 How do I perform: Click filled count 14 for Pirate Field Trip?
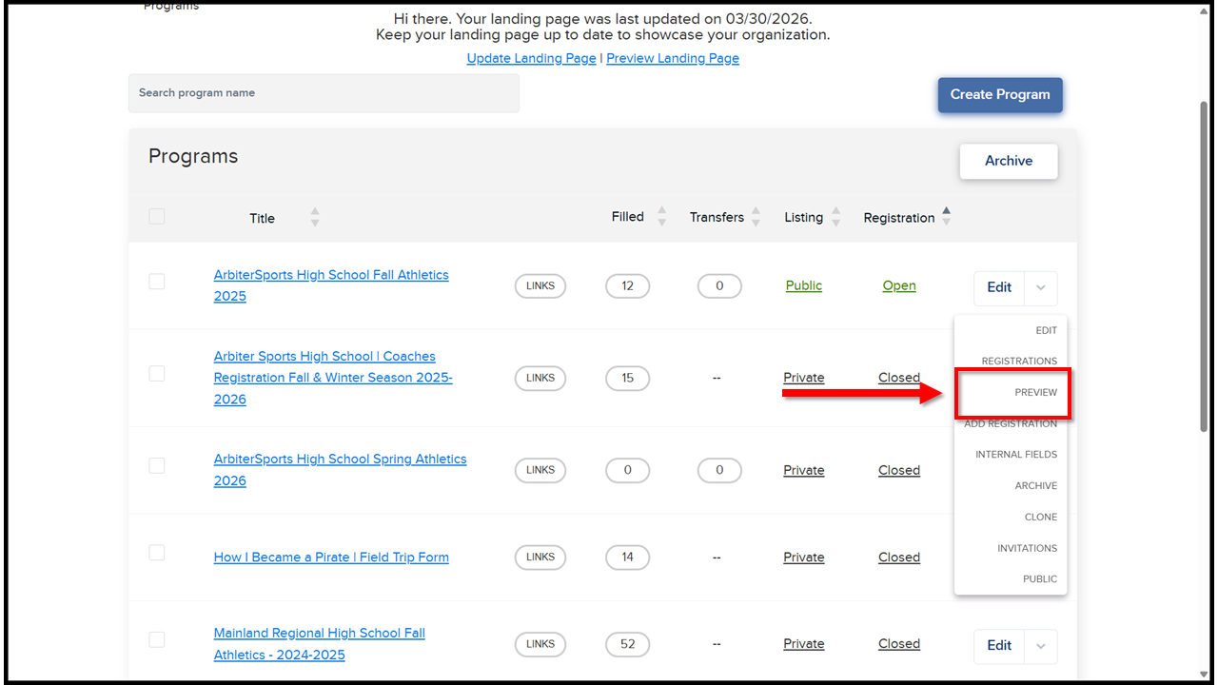click(x=627, y=558)
